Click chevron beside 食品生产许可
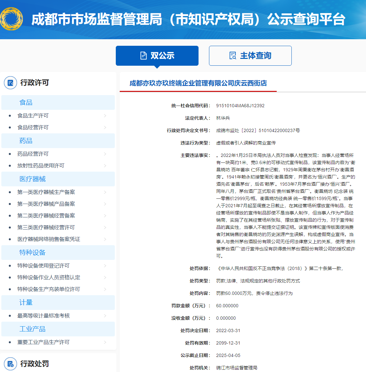Screen dimensions: 366x372 click(105, 115)
